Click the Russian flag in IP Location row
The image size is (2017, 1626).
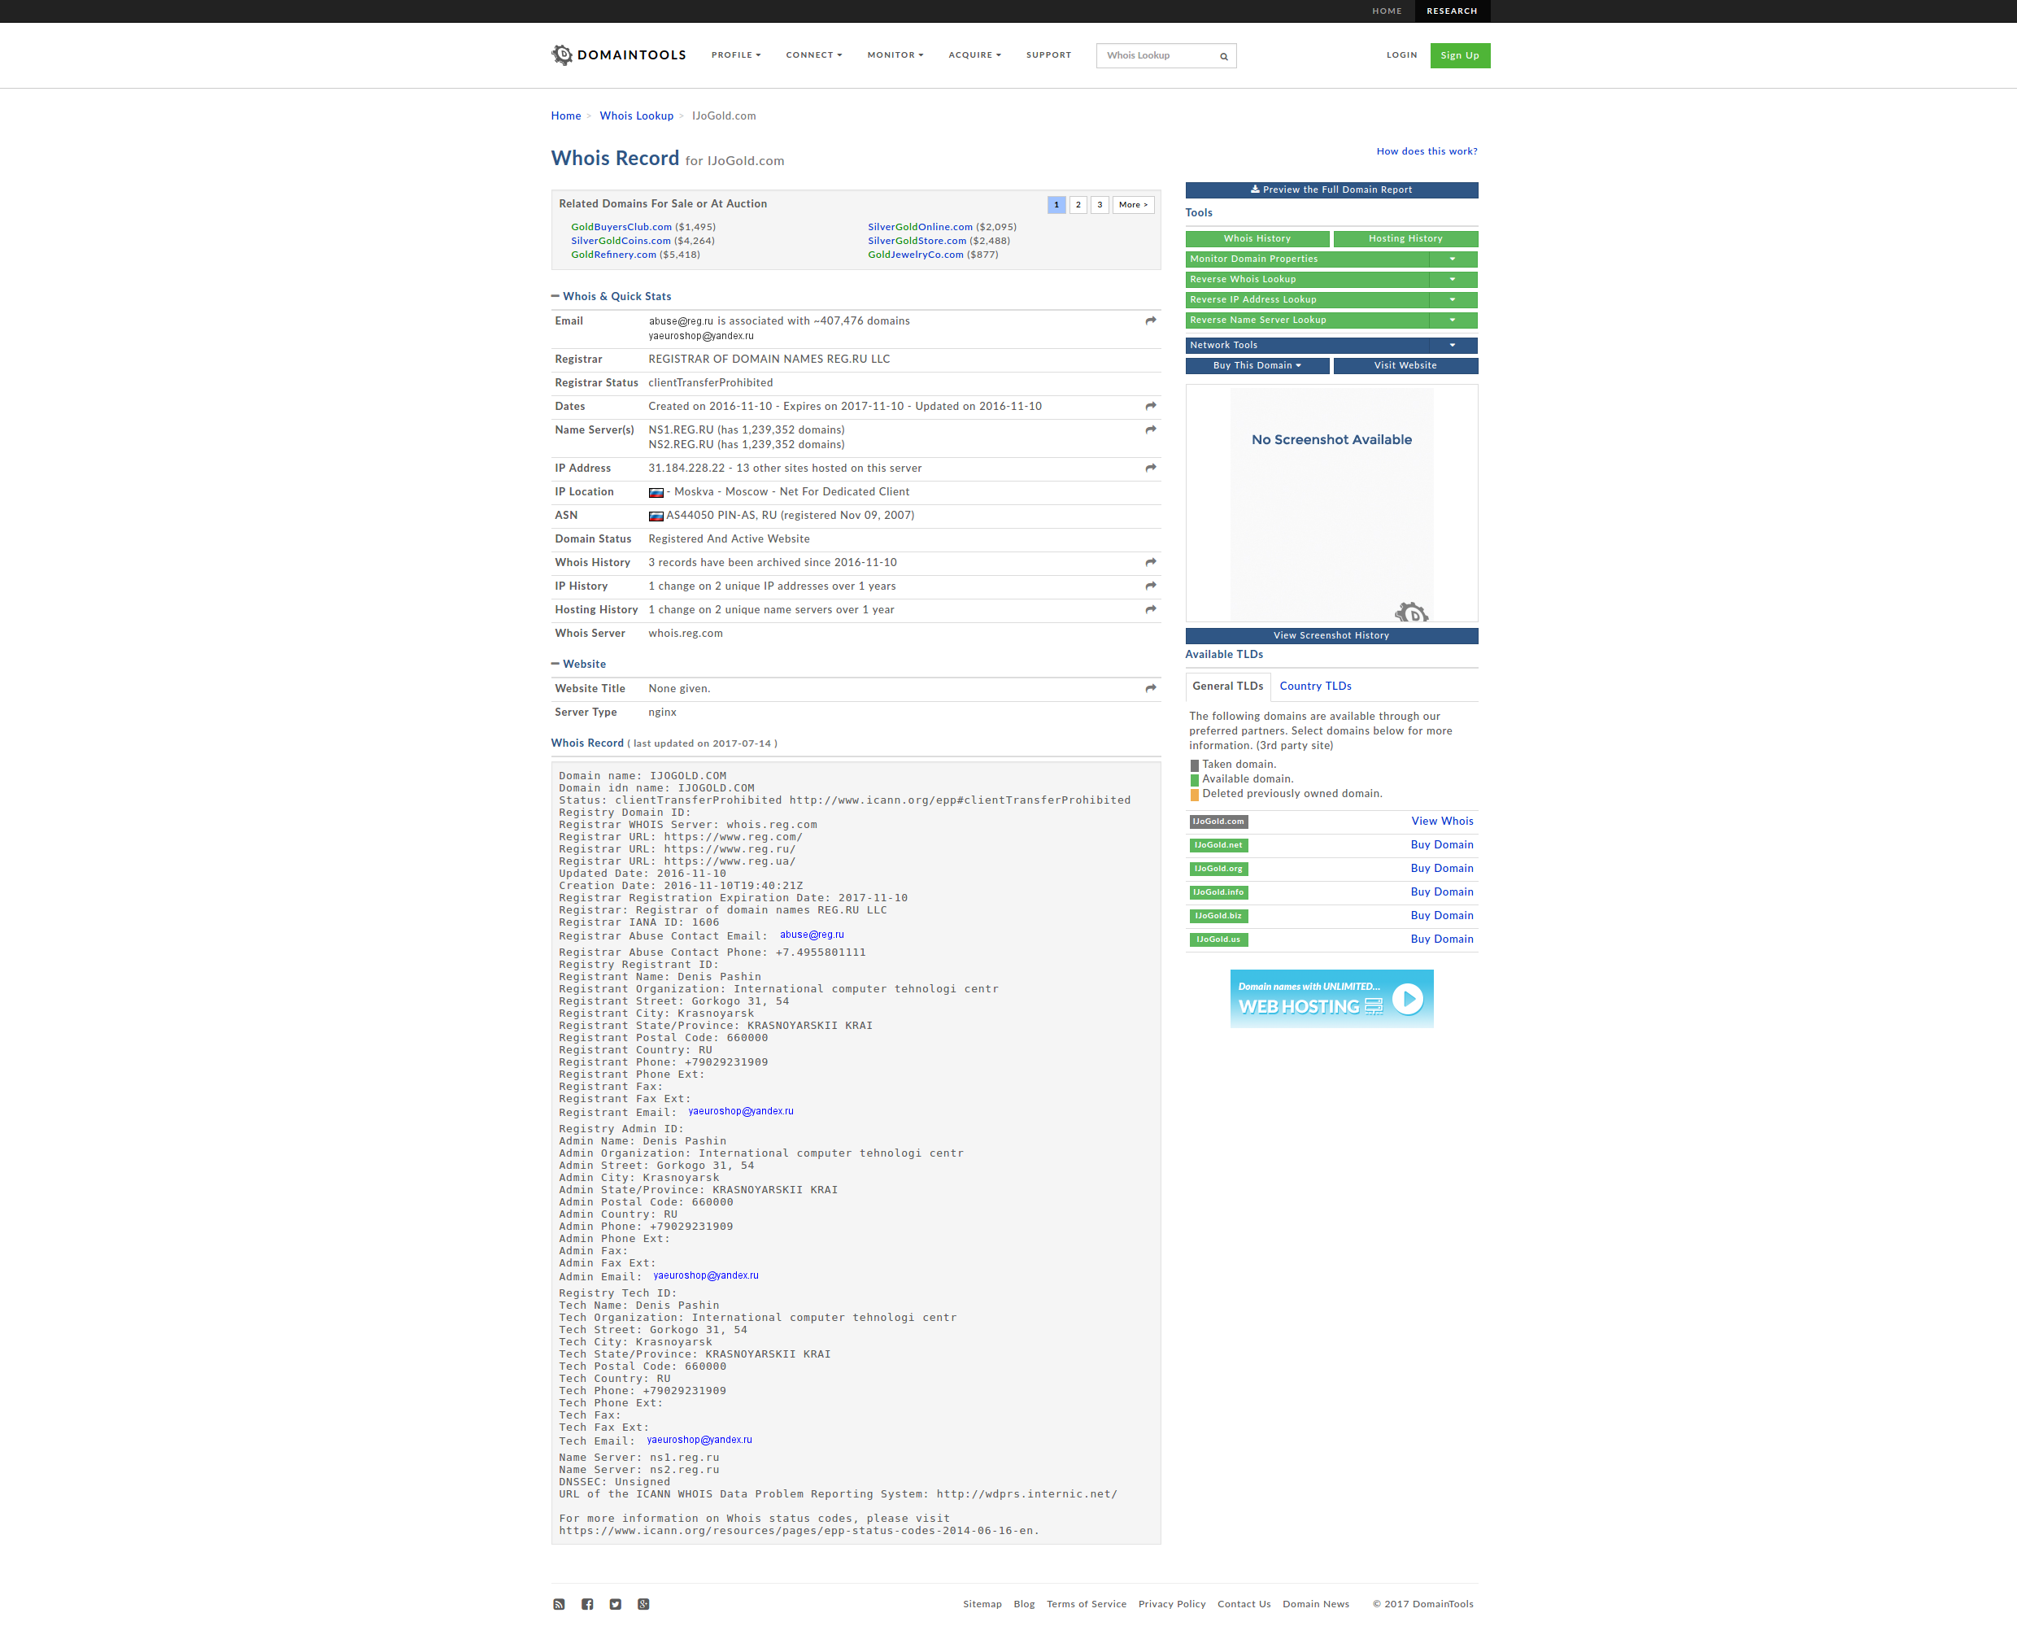click(656, 493)
